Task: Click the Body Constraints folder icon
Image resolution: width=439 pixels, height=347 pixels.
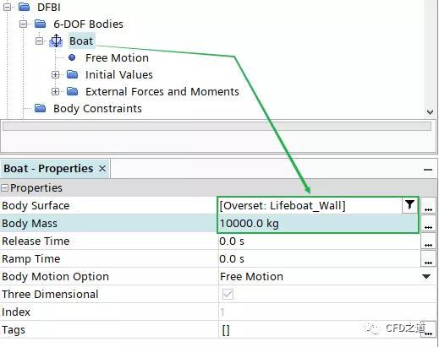Action: [41, 108]
